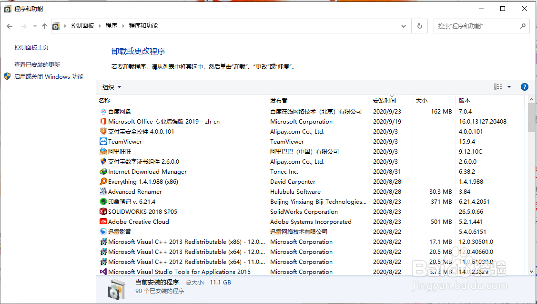Screen dimensions: 537x304
Task: Click the 支付宝数字证书组件 icon
Action: tap(103, 161)
